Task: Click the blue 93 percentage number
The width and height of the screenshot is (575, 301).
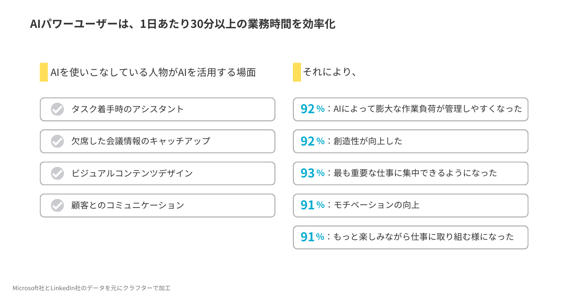Action: pos(308,173)
